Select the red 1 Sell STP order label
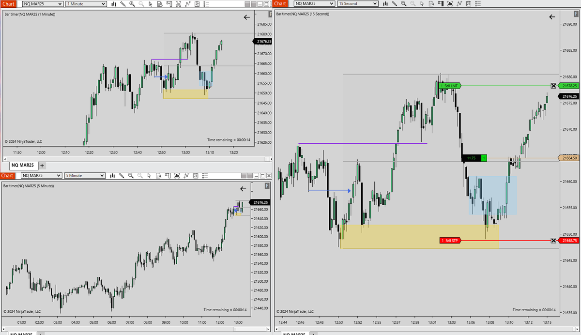Screen dimensions: 581x335 point(450,241)
